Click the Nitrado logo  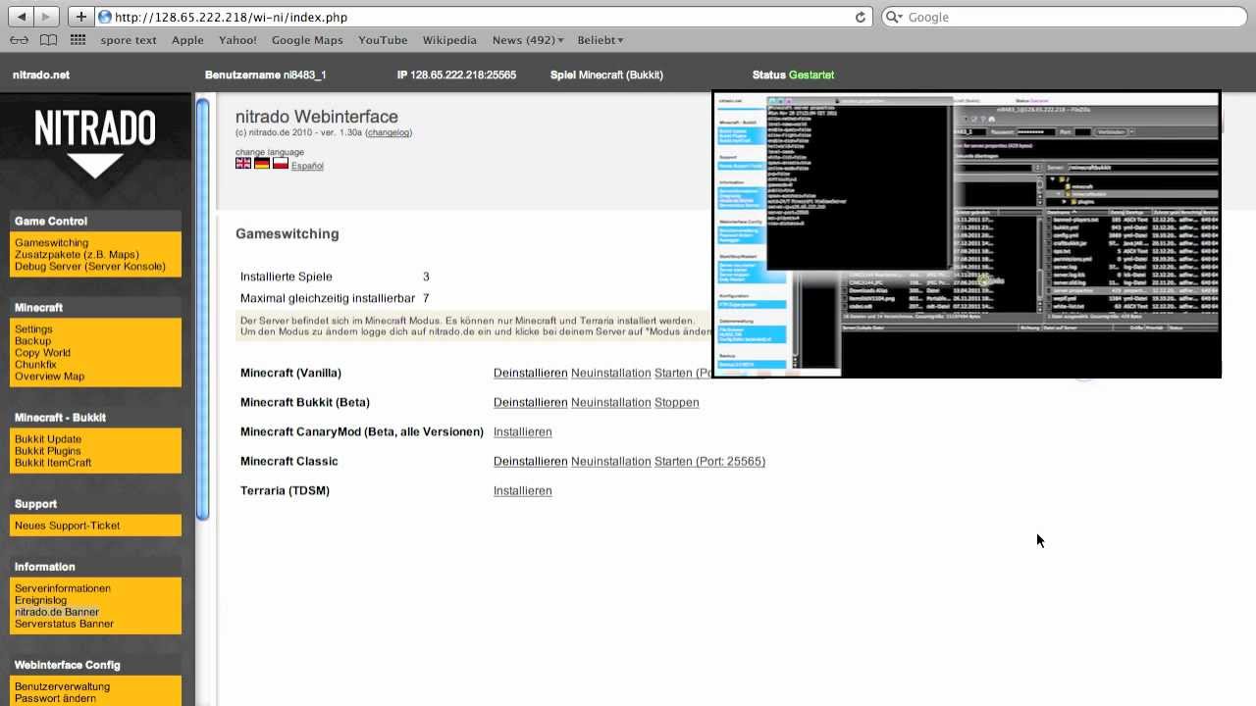95,142
